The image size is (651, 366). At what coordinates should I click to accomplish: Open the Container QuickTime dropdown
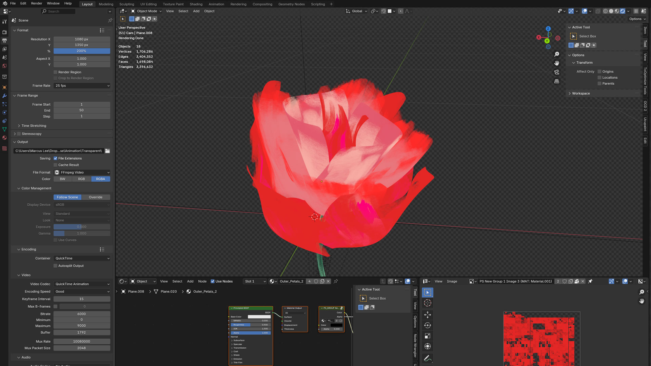tap(82, 258)
